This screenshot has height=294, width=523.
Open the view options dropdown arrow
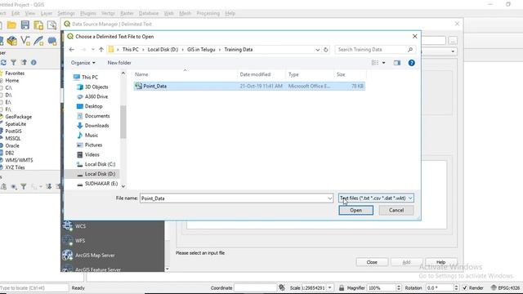point(384,63)
